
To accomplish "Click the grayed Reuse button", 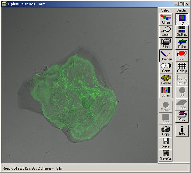I will point(166,107).
